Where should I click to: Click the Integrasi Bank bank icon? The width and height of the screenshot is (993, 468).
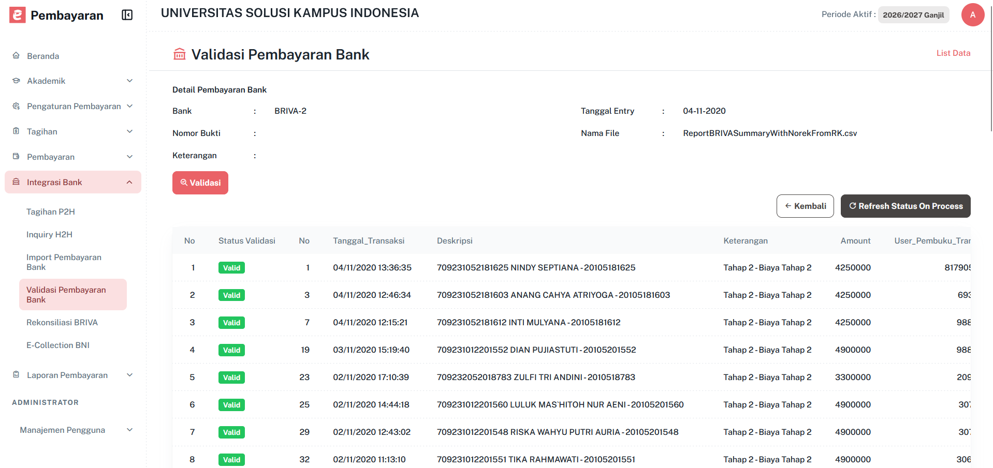coord(16,182)
